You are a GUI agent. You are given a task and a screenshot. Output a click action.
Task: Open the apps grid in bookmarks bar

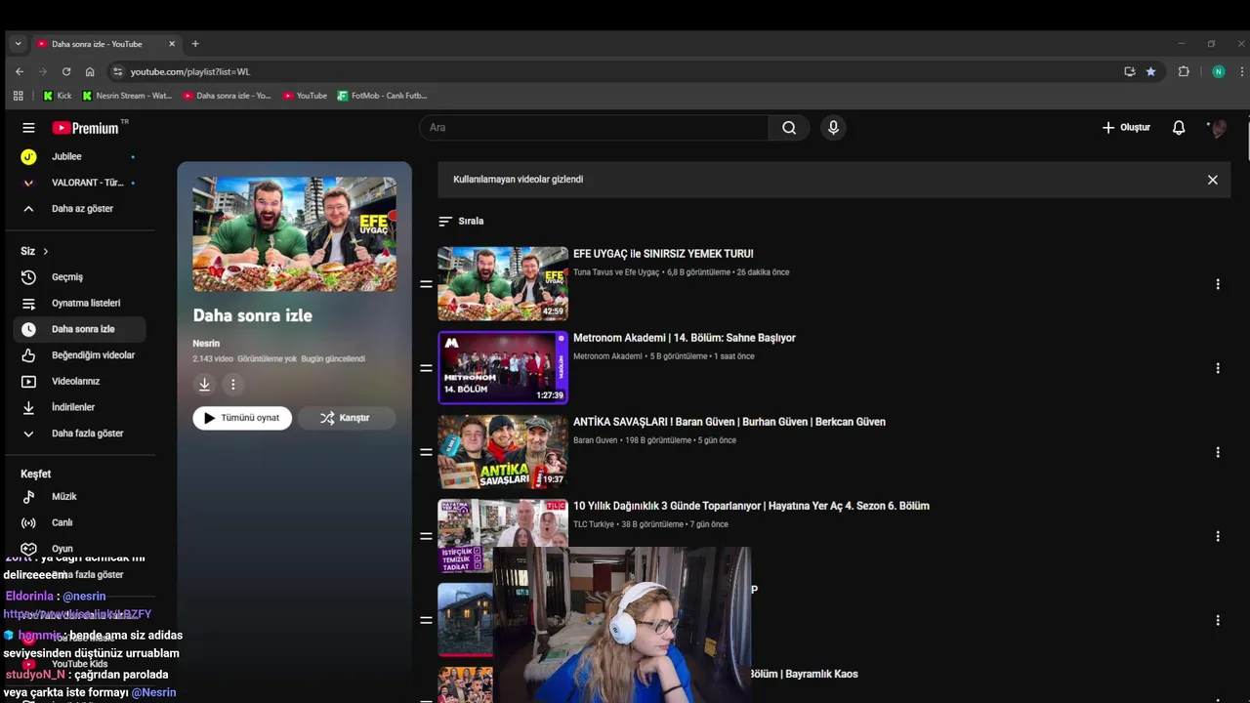click(18, 96)
